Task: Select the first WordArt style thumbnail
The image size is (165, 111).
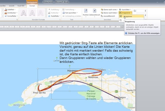Action: click(24, 13)
